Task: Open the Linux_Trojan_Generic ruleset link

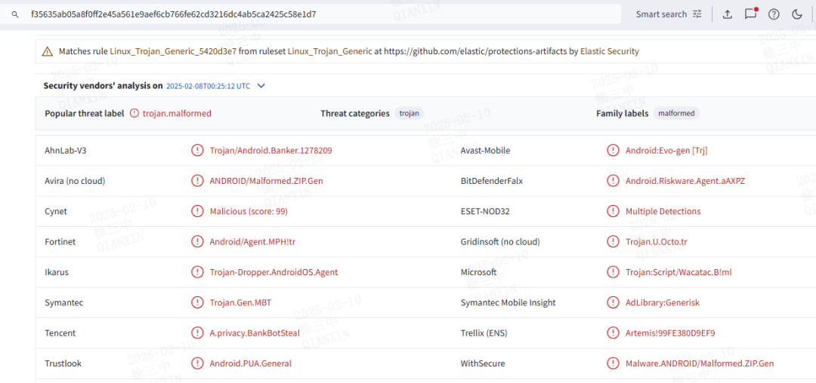Action: (330, 51)
